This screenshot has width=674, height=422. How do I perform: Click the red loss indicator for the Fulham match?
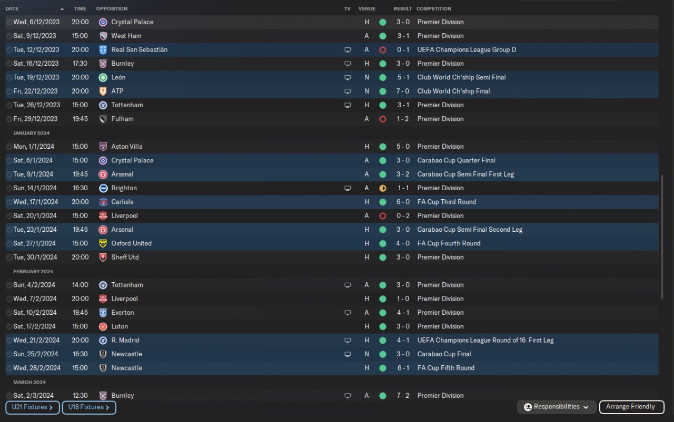pyautogui.click(x=383, y=119)
